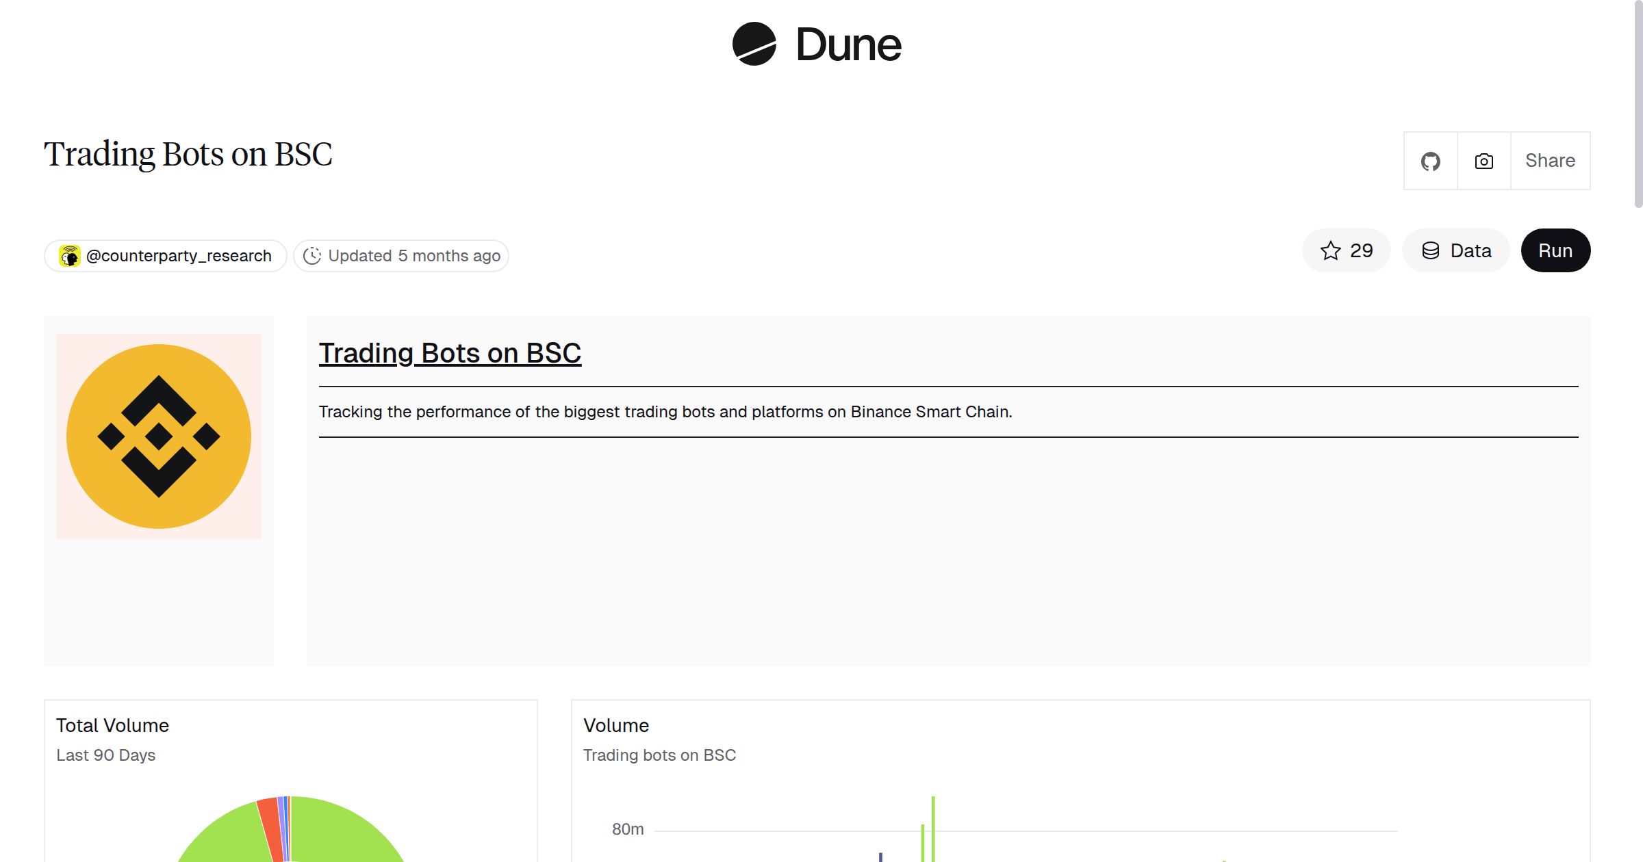Click the tallest green bar in the Volume chart
Image resolution: width=1643 pixels, height=862 pixels.
(x=932, y=828)
